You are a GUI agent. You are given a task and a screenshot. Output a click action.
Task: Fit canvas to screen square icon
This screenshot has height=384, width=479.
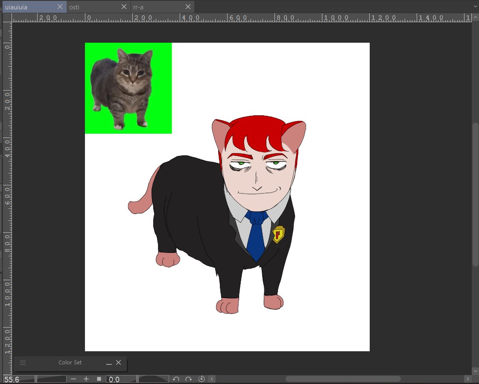click(x=99, y=379)
